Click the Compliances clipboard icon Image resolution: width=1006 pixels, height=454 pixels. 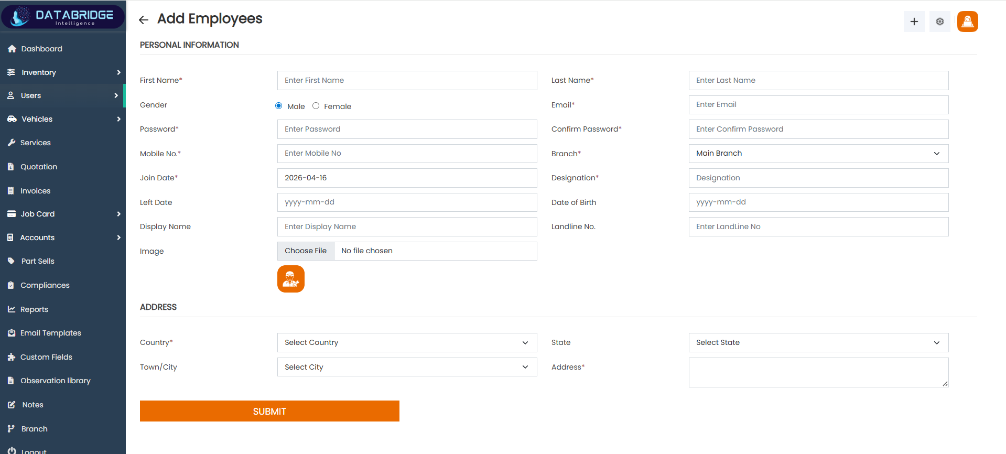tap(10, 285)
